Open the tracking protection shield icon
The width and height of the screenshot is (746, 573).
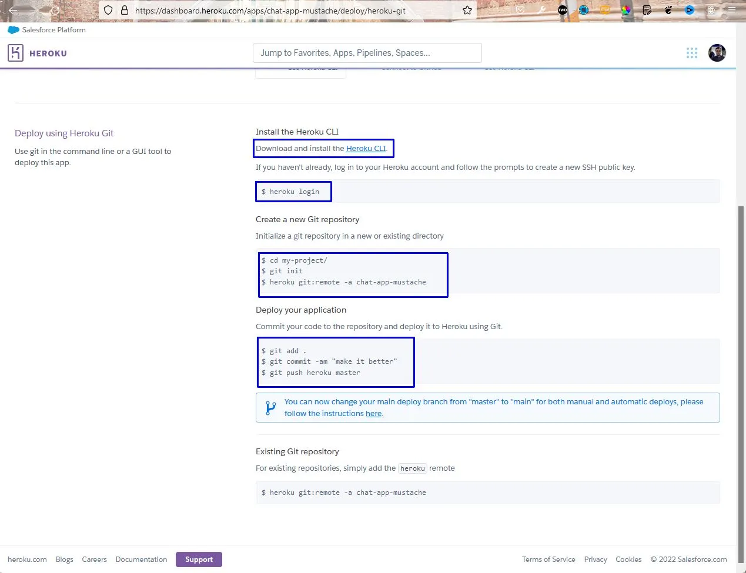tap(108, 10)
